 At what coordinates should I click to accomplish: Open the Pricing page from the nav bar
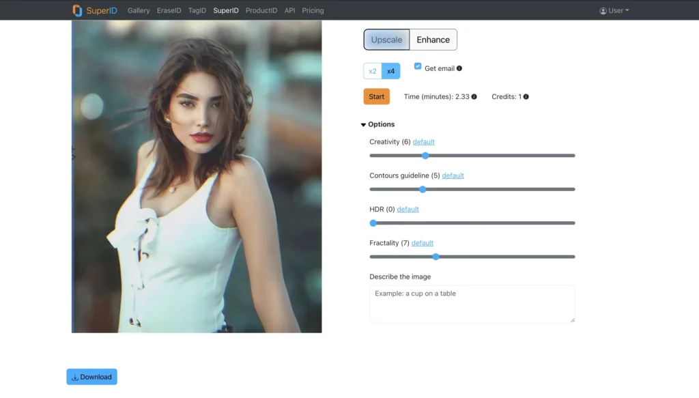click(313, 10)
